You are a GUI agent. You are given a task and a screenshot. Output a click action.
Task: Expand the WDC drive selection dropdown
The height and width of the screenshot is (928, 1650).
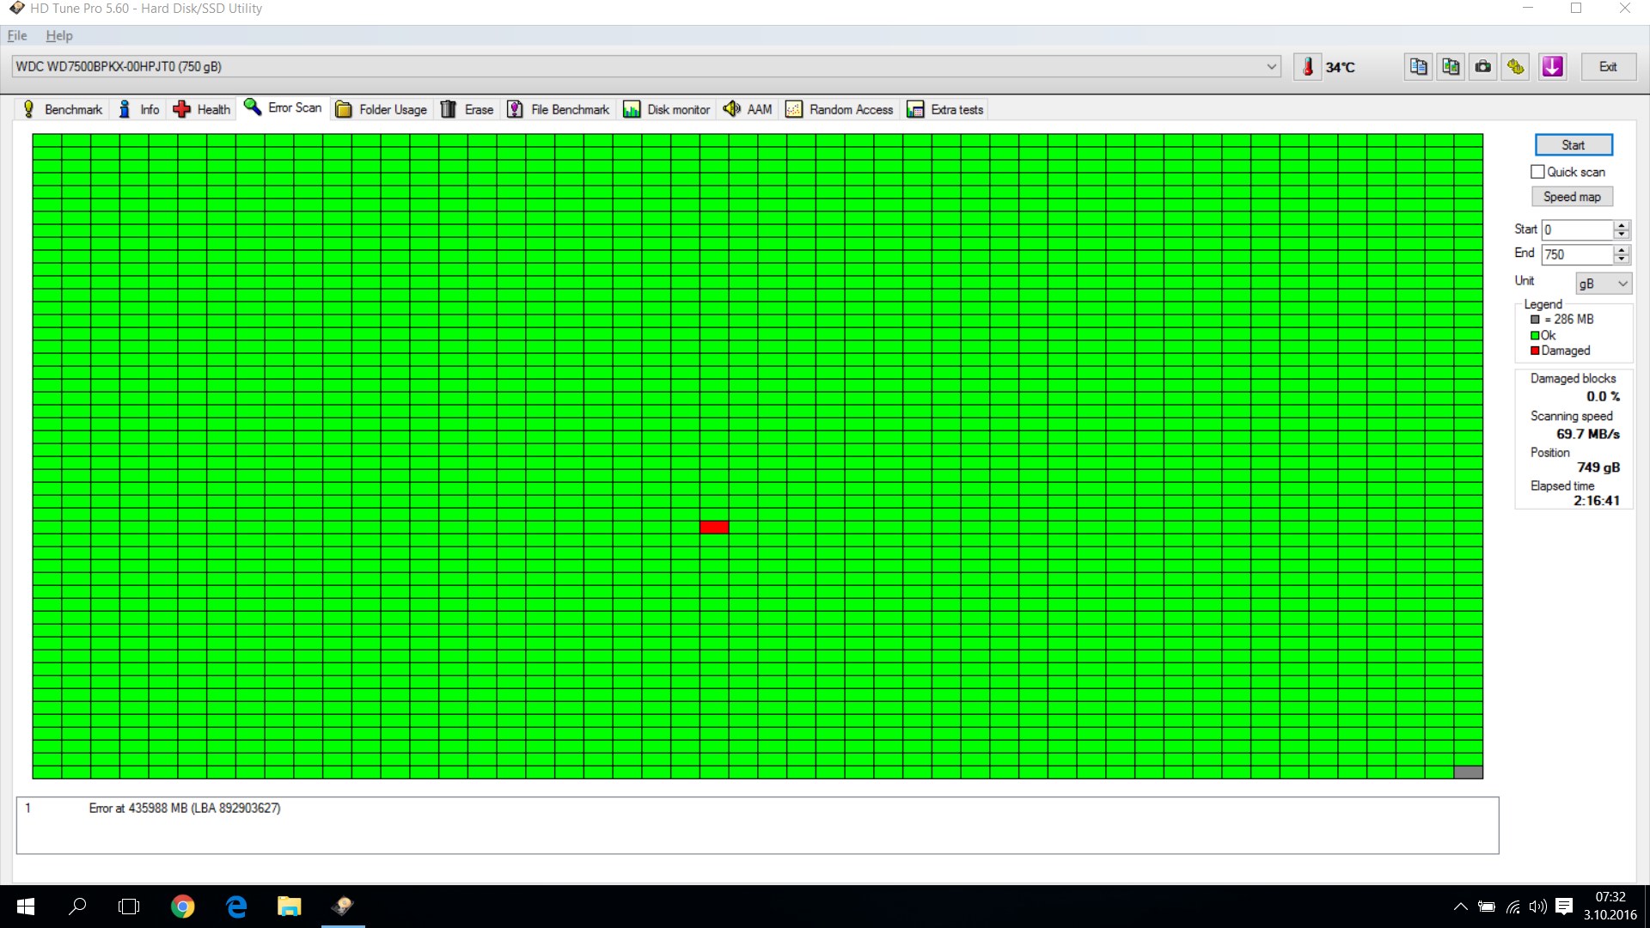tap(1271, 67)
